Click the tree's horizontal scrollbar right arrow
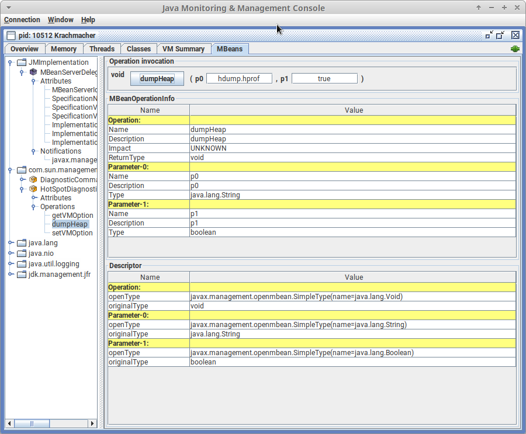The height and width of the screenshot is (434, 526). (92, 423)
